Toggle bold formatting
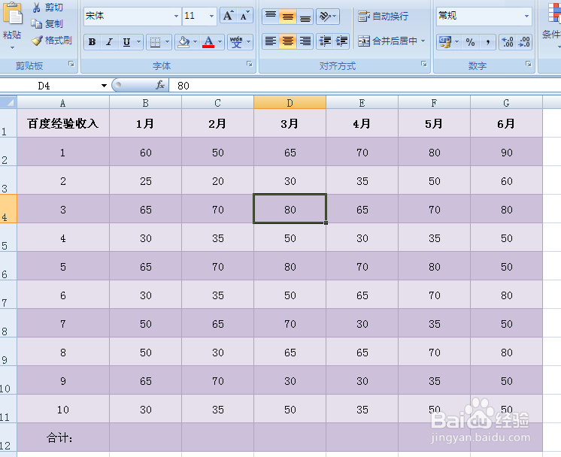 click(92, 42)
